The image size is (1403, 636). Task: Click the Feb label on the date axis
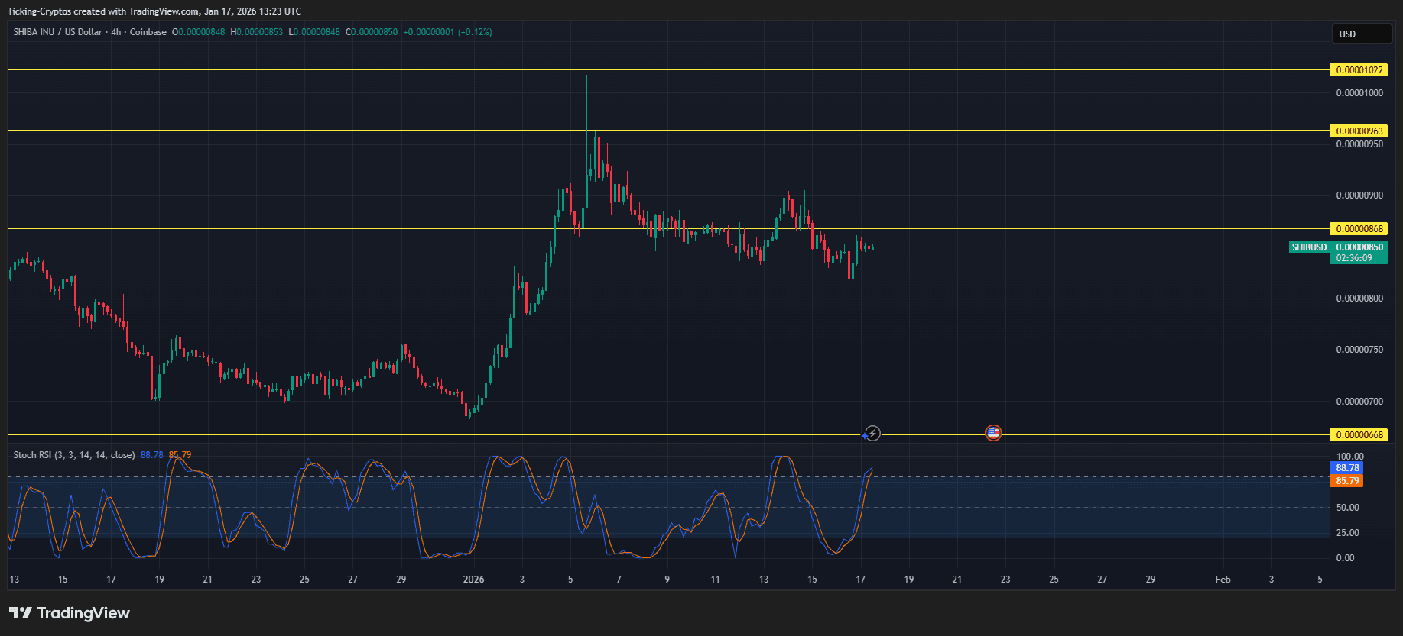1223,580
